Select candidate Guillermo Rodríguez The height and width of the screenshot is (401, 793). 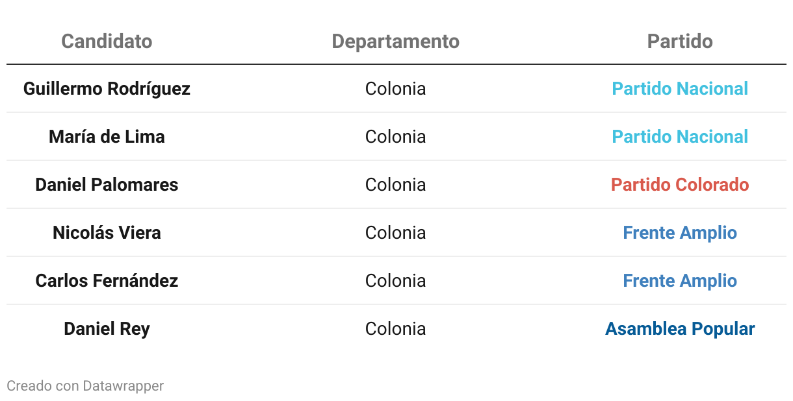point(107,89)
